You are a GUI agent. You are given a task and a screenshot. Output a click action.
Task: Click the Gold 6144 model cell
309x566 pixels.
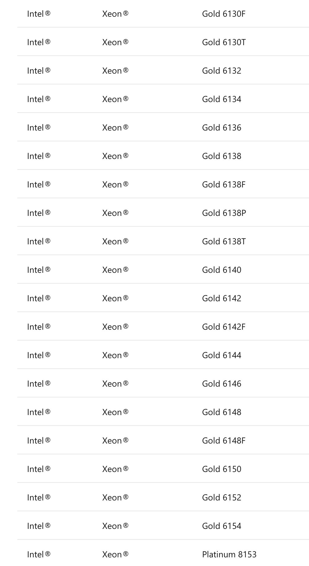tap(222, 355)
